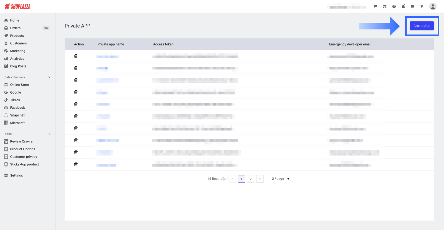Click the Settings gear icon

pos(6,175)
